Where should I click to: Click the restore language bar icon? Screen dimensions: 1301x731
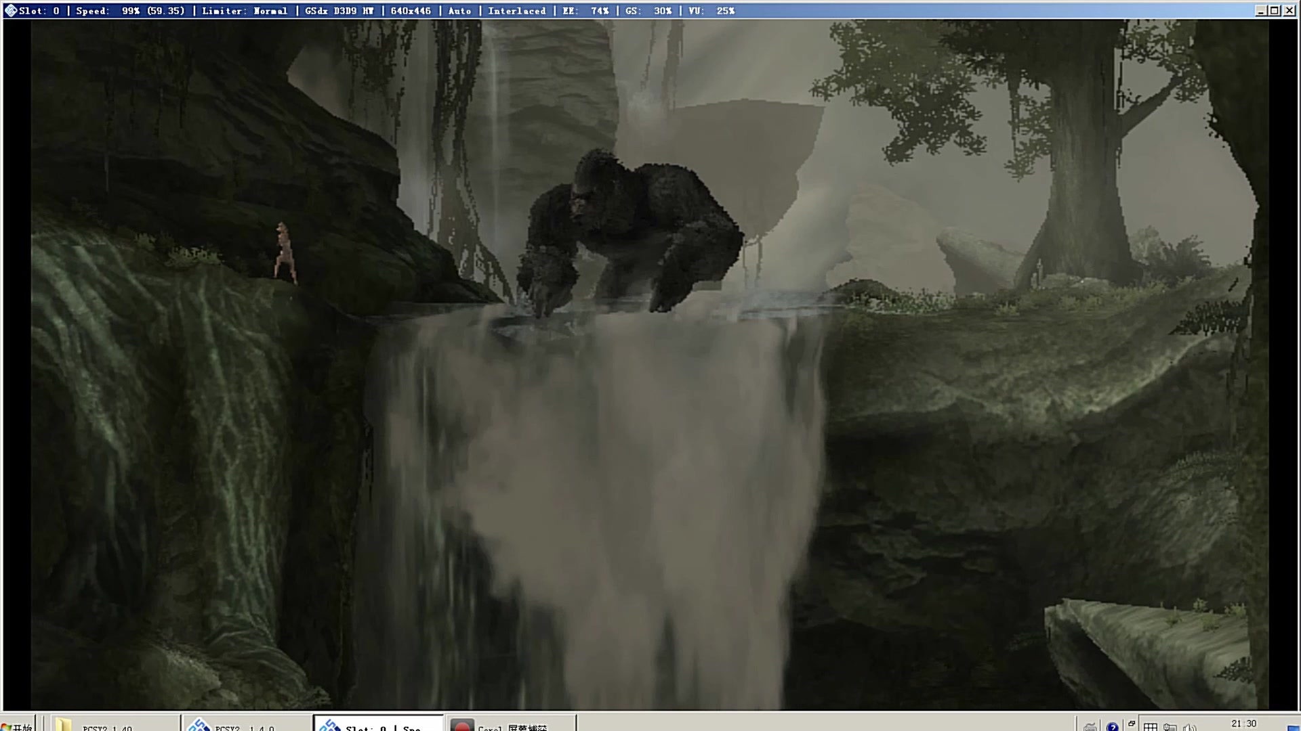[1131, 723]
